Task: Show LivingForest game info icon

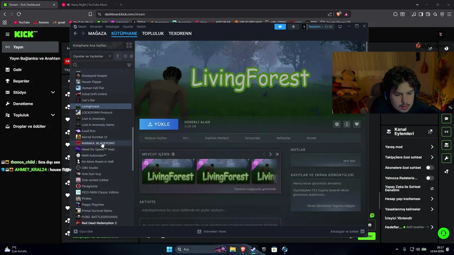Action: point(347,124)
